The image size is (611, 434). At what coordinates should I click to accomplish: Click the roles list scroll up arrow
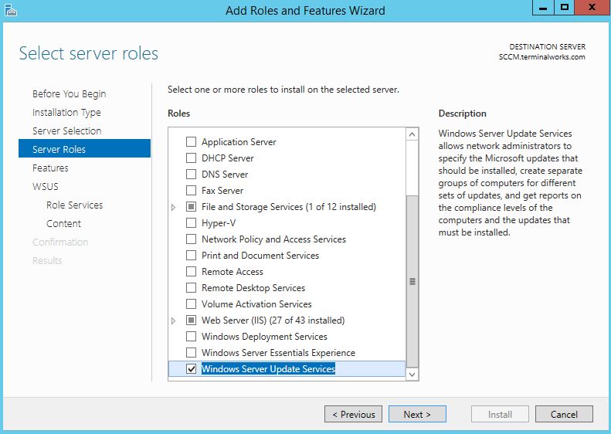coord(412,135)
